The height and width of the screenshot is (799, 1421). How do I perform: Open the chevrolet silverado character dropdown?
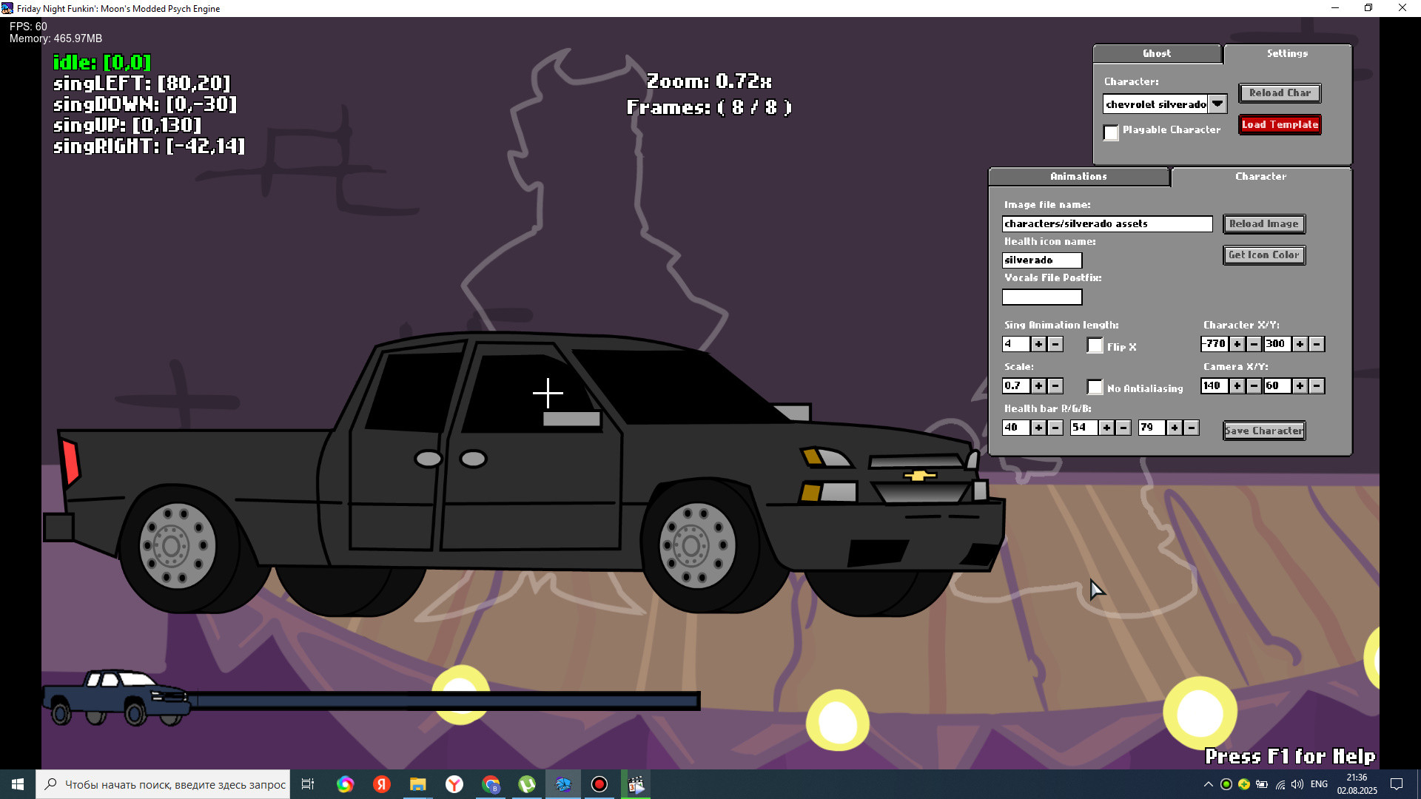pos(1218,104)
